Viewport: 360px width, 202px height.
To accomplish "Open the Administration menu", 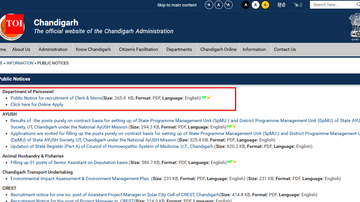I will click(53, 49).
